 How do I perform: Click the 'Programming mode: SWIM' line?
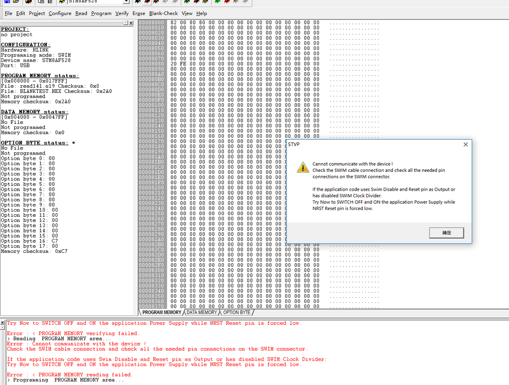[x=36, y=55]
